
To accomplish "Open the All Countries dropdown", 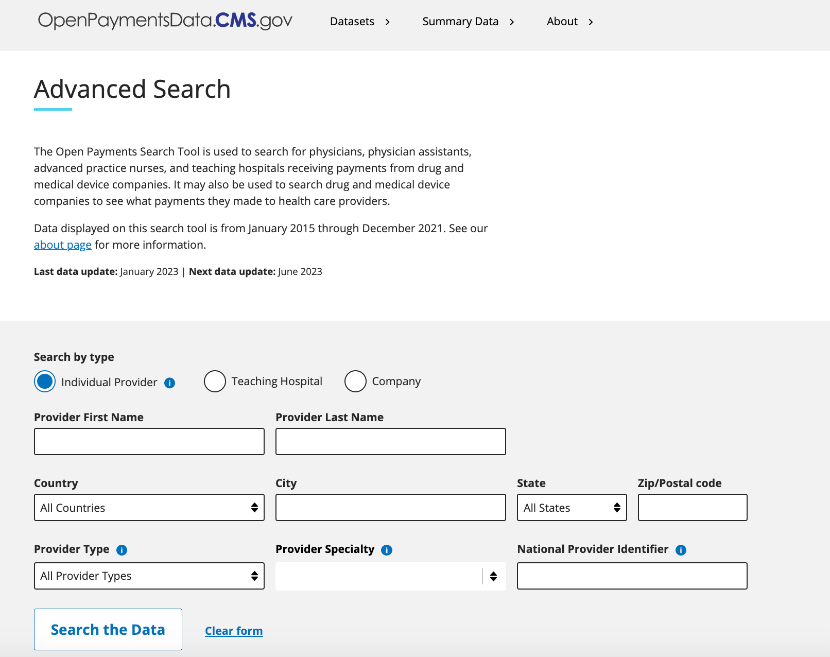I will click(x=149, y=508).
